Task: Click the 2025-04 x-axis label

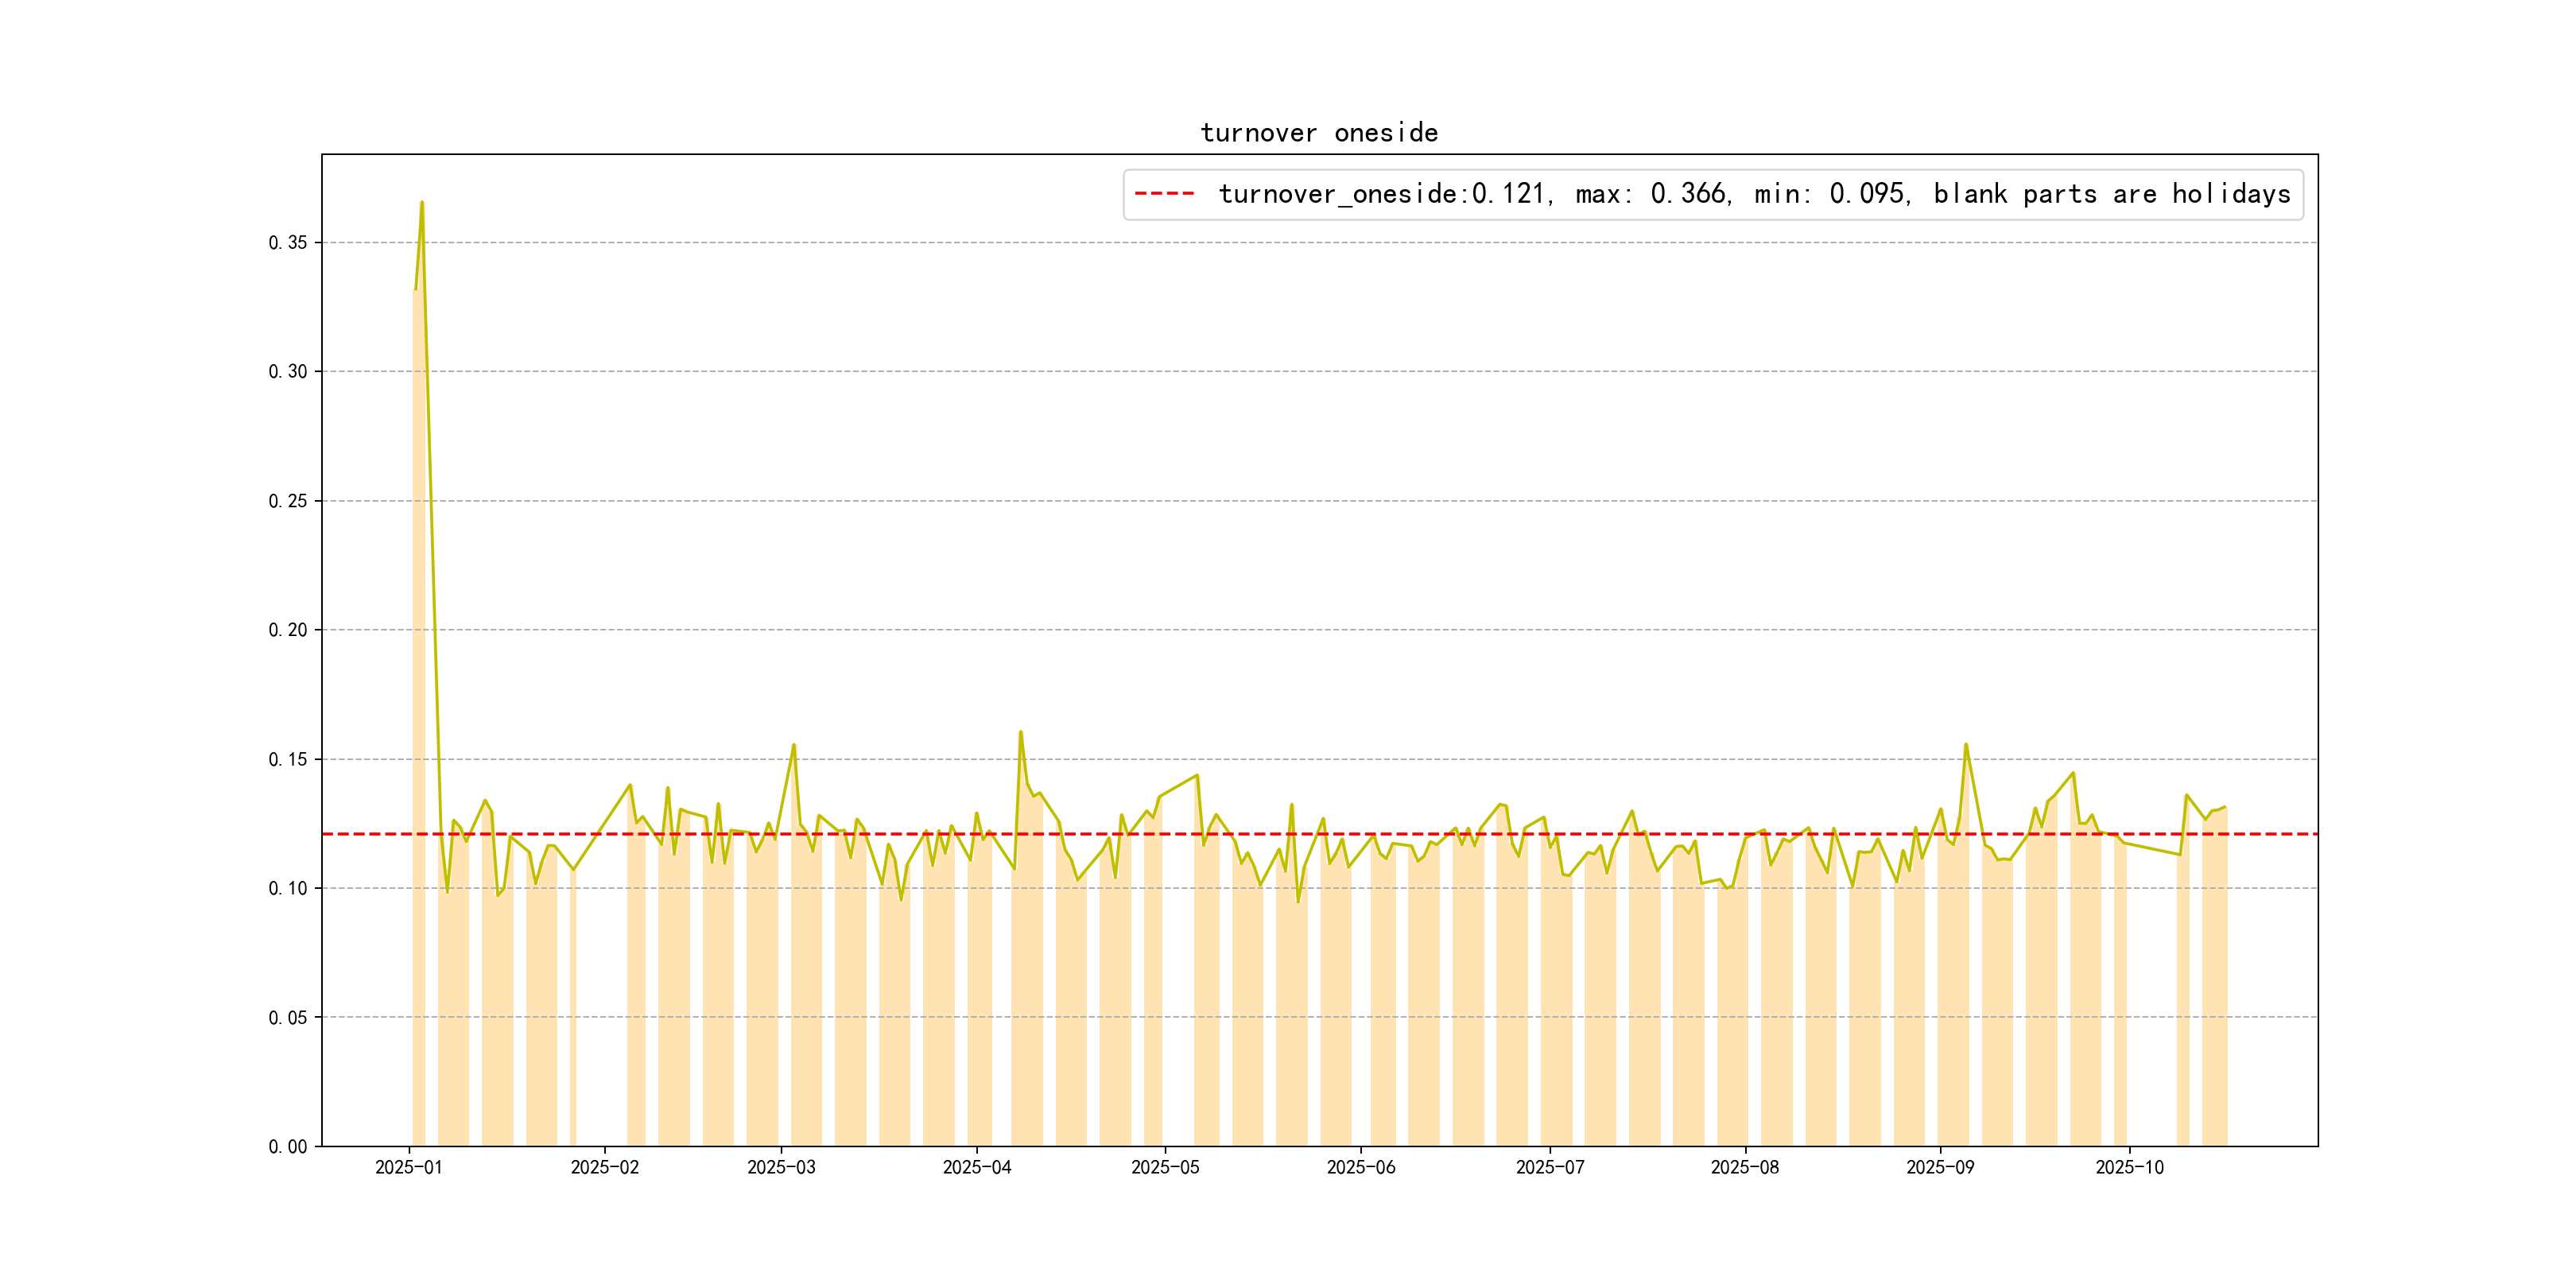Action: pos(977,1167)
